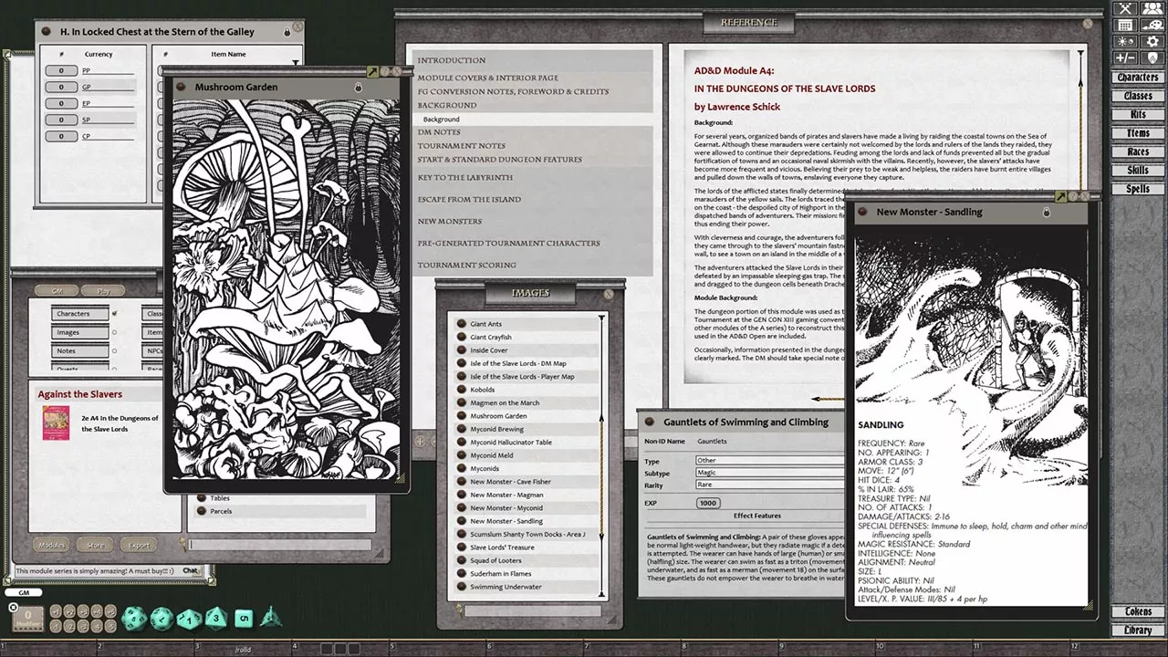The image size is (1168, 657).
Task: Open the effects shield icon
Action: click(1152, 57)
